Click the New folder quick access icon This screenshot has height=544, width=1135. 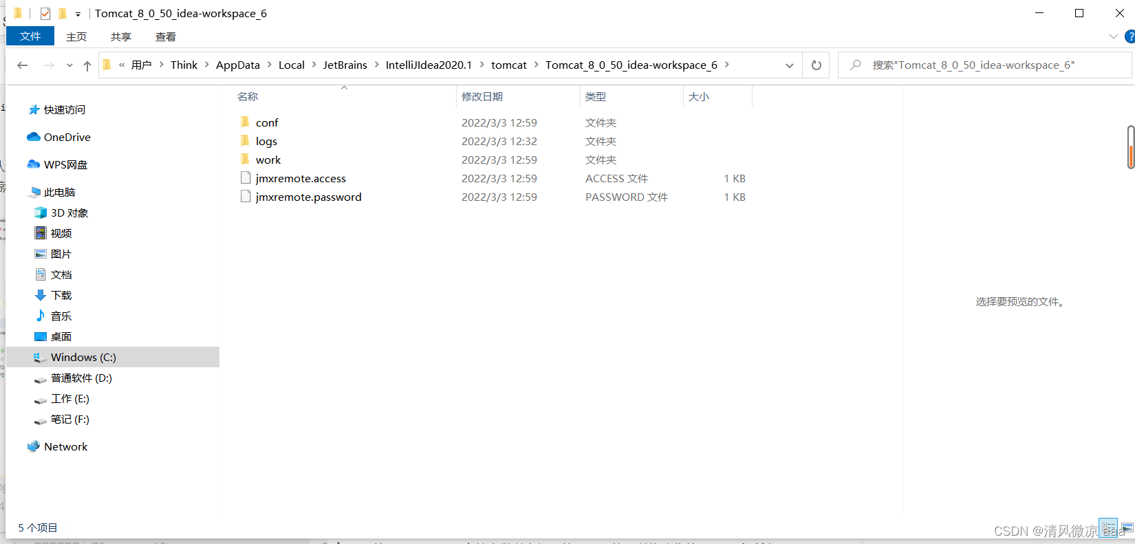click(x=63, y=13)
